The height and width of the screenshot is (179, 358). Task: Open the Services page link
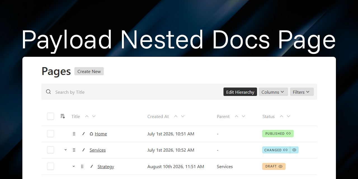pos(98,150)
